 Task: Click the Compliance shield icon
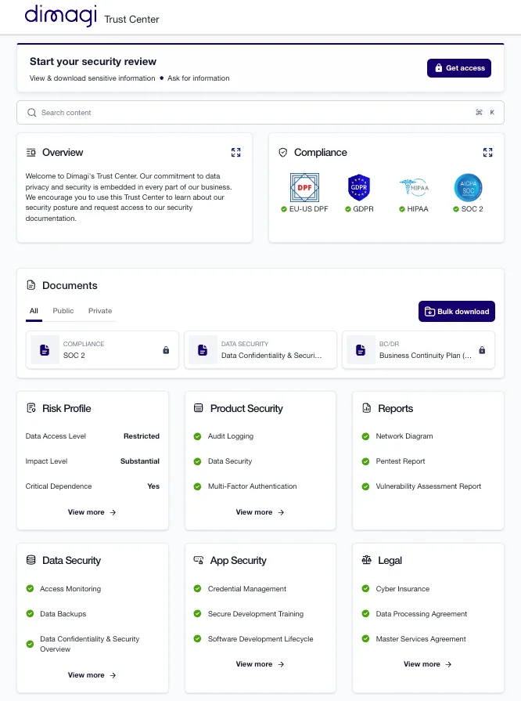click(x=282, y=153)
